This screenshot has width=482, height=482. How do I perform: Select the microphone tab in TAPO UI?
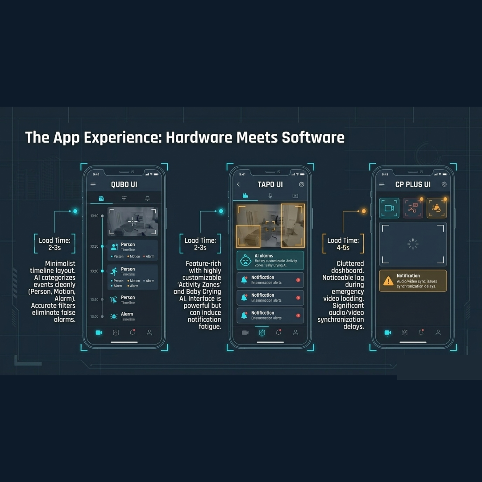click(x=270, y=195)
